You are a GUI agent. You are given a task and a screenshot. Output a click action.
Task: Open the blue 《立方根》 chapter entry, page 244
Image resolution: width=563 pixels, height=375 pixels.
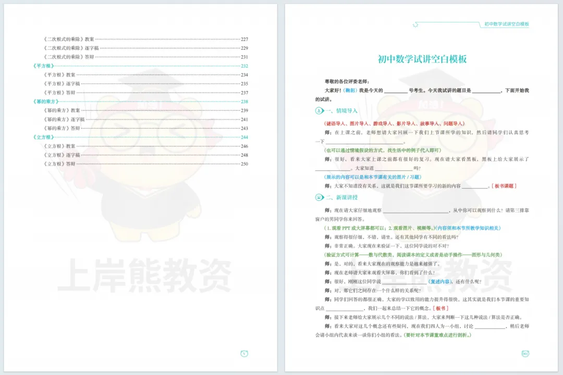tap(140, 137)
